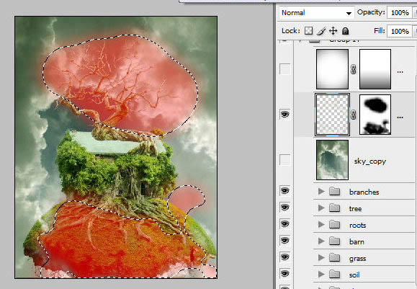This screenshot has width=417, height=289.
Task: Select the gradient layer mask thumbnail
Action: 375,69
